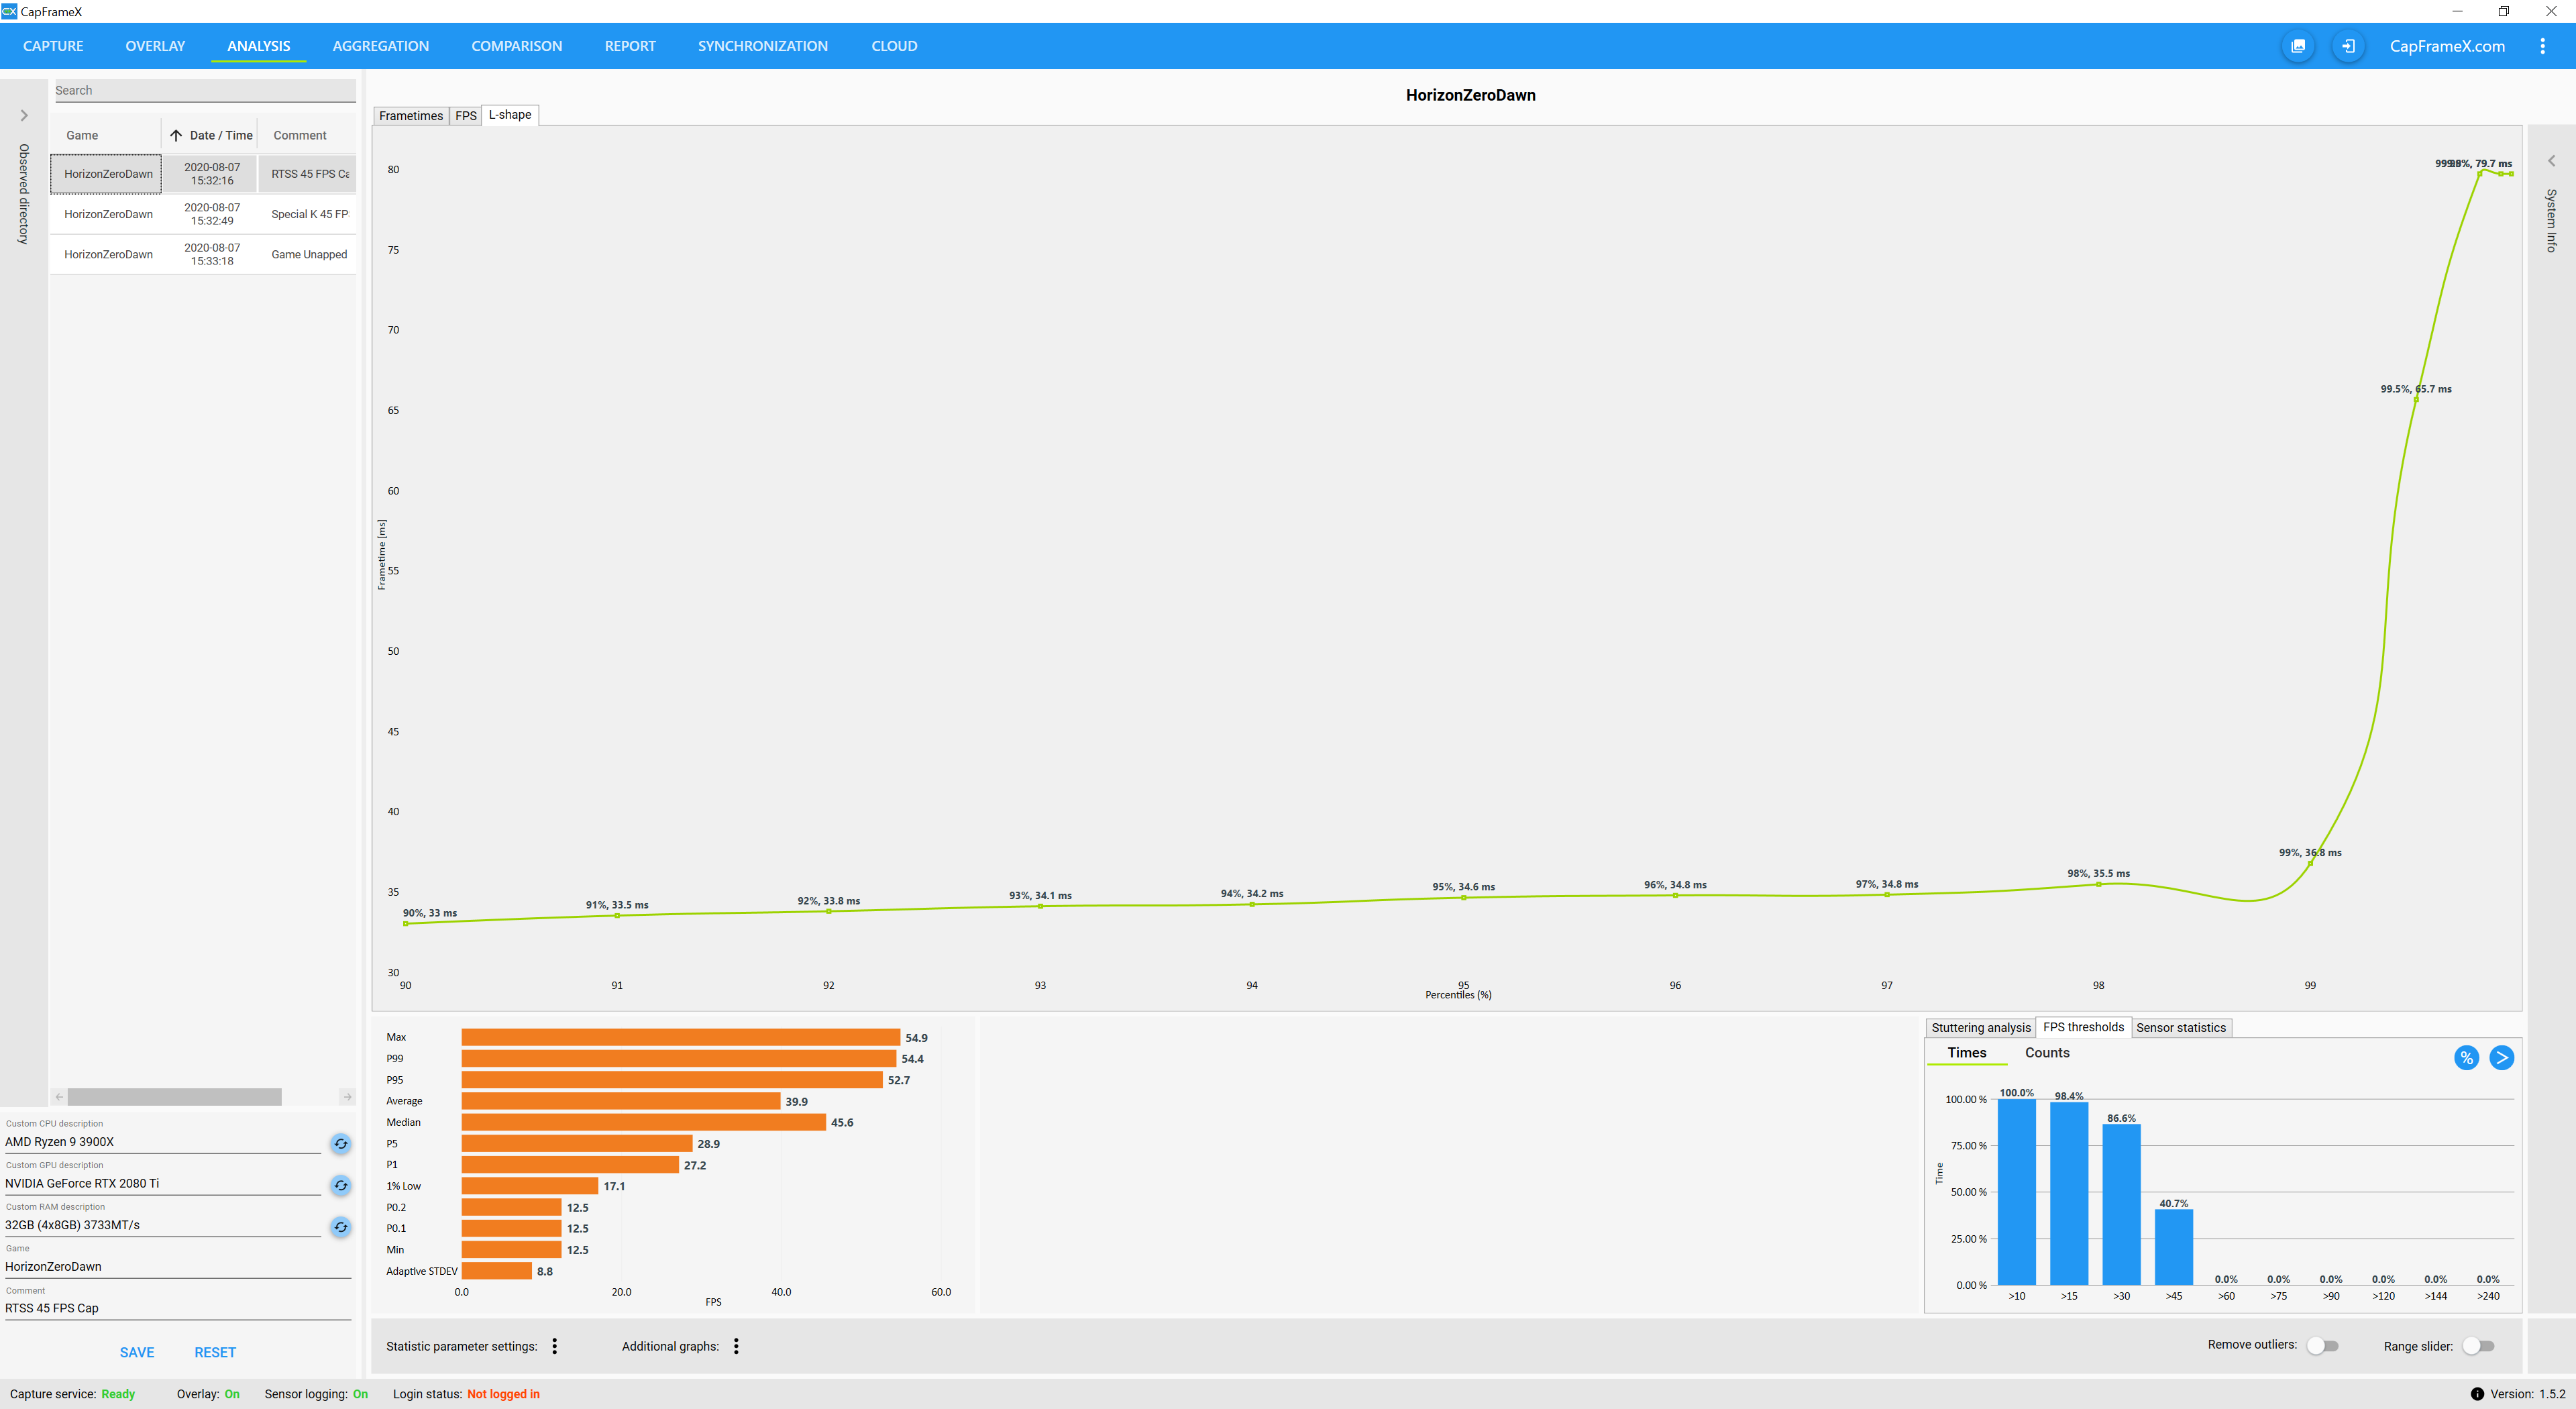
Task: Expand the System Info side panel
Action: click(2551, 161)
